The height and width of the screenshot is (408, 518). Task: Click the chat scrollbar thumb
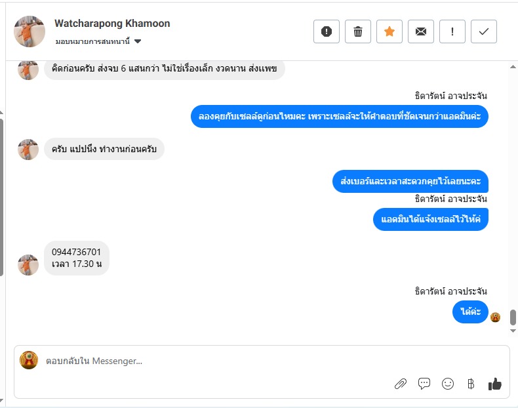pyautogui.click(x=513, y=317)
